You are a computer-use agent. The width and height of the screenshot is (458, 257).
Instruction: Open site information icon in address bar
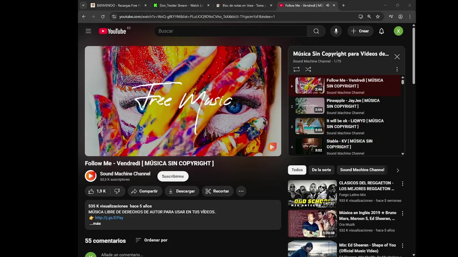pos(114,16)
